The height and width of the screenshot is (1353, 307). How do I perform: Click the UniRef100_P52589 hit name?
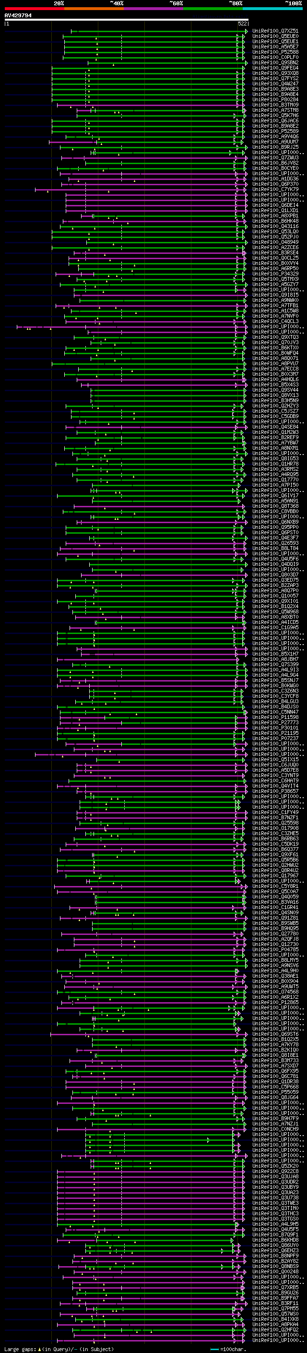coord(275,132)
